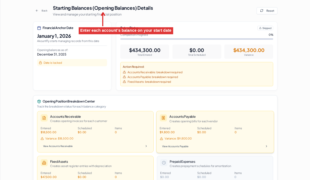Click the Fixed Assets card title
This screenshot has height=180, width=310.
coord(59,161)
